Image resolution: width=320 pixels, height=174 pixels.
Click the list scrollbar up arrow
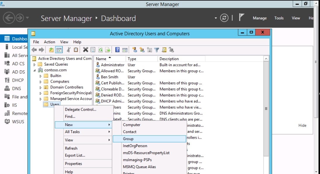click(266, 59)
